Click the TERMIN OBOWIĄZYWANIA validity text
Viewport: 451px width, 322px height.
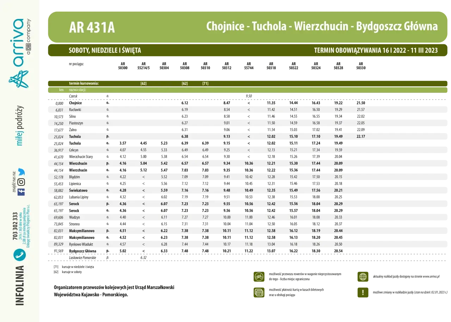pos(375,50)
